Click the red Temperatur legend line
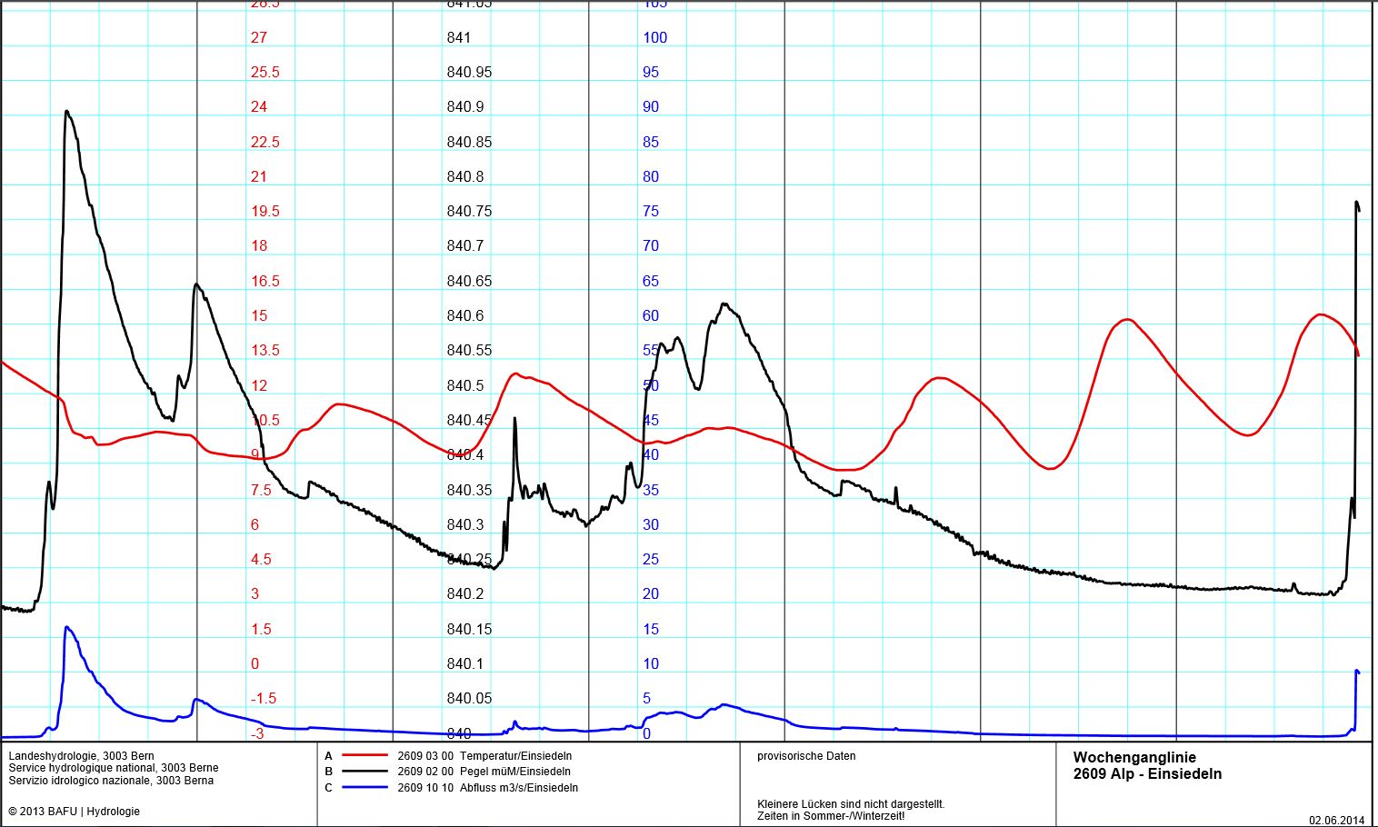The height and width of the screenshot is (827, 1378). (364, 755)
